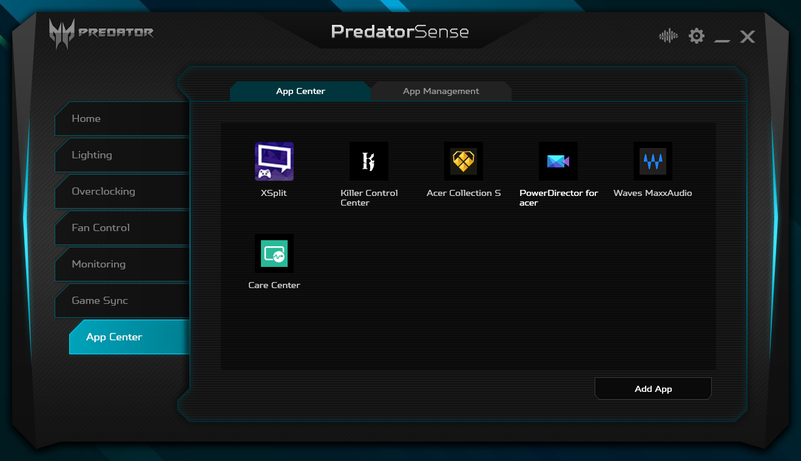
Task: Switch to the App Management tab
Action: [441, 92]
